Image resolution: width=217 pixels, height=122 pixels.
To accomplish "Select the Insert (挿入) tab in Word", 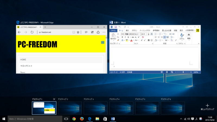I will click(x=127, y=31).
